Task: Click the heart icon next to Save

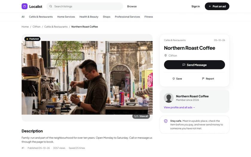Action: [x=174, y=79]
